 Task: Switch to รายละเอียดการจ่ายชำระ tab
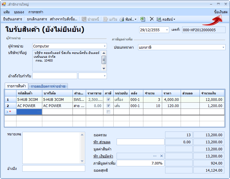coord(48,86)
